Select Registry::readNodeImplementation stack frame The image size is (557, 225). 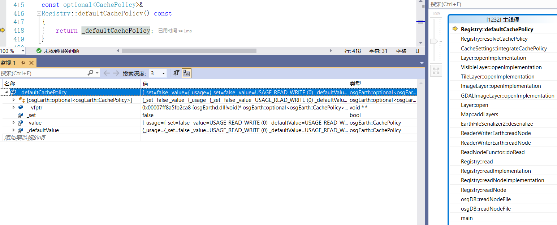502,180
